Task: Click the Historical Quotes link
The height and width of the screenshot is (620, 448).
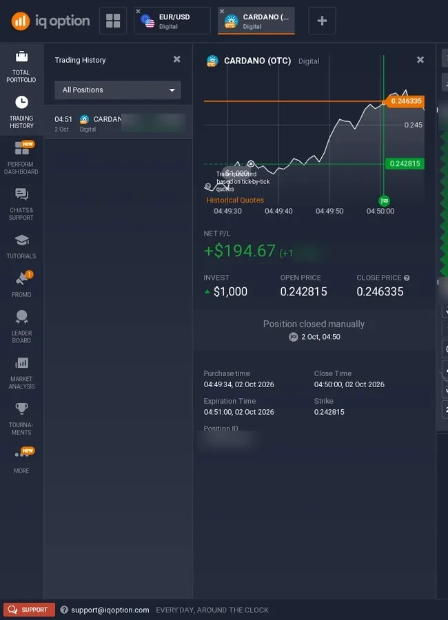Action: pos(235,200)
